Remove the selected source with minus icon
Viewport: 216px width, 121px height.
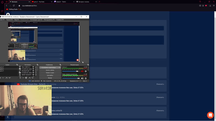(23, 78)
